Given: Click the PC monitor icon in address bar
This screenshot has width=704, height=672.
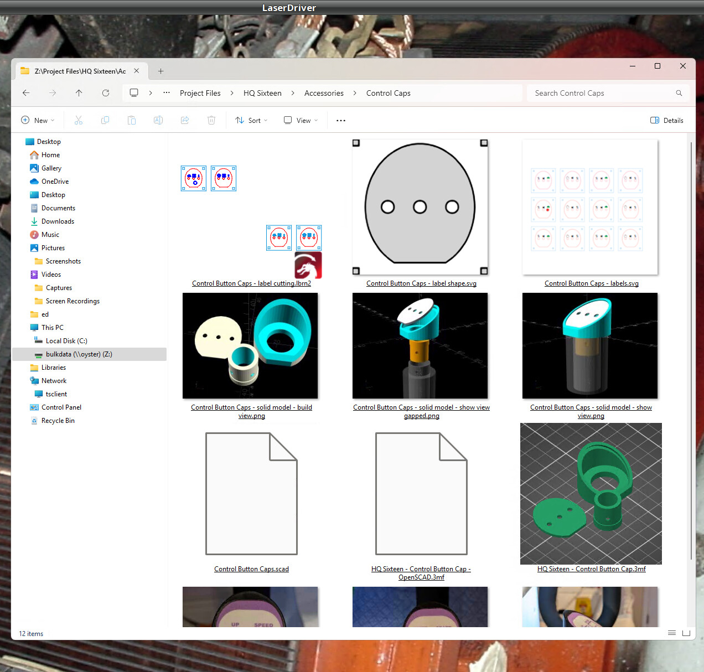Looking at the screenshot, I should point(134,93).
